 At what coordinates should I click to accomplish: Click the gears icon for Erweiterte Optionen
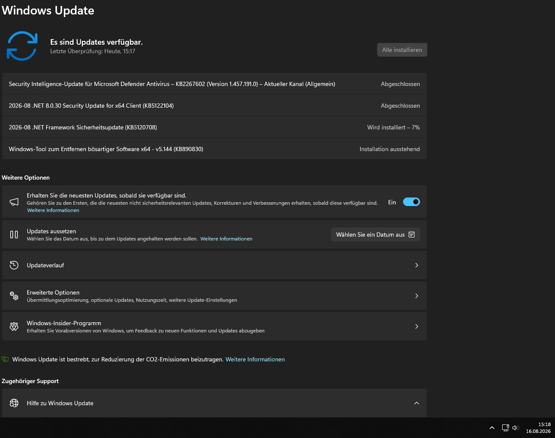point(14,296)
